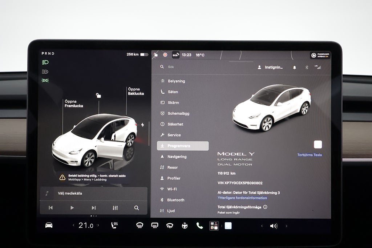
Task: Toggle driver seat heater
Action: point(114,225)
